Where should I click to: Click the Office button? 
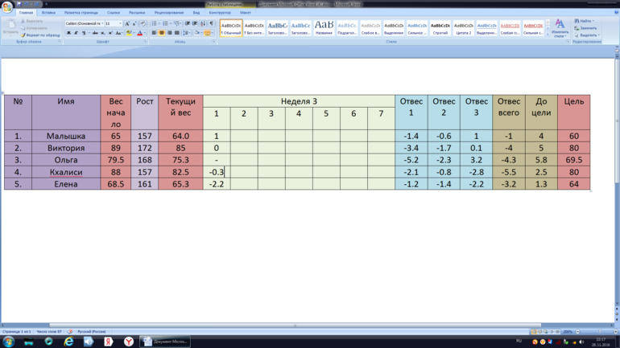[x=7, y=6]
